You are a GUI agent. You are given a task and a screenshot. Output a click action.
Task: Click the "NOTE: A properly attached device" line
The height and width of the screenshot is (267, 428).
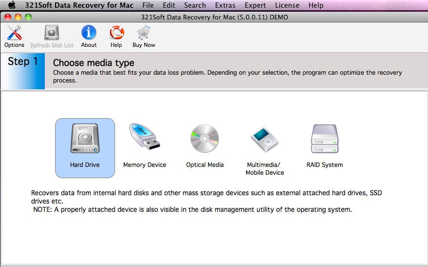tap(193, 209)
